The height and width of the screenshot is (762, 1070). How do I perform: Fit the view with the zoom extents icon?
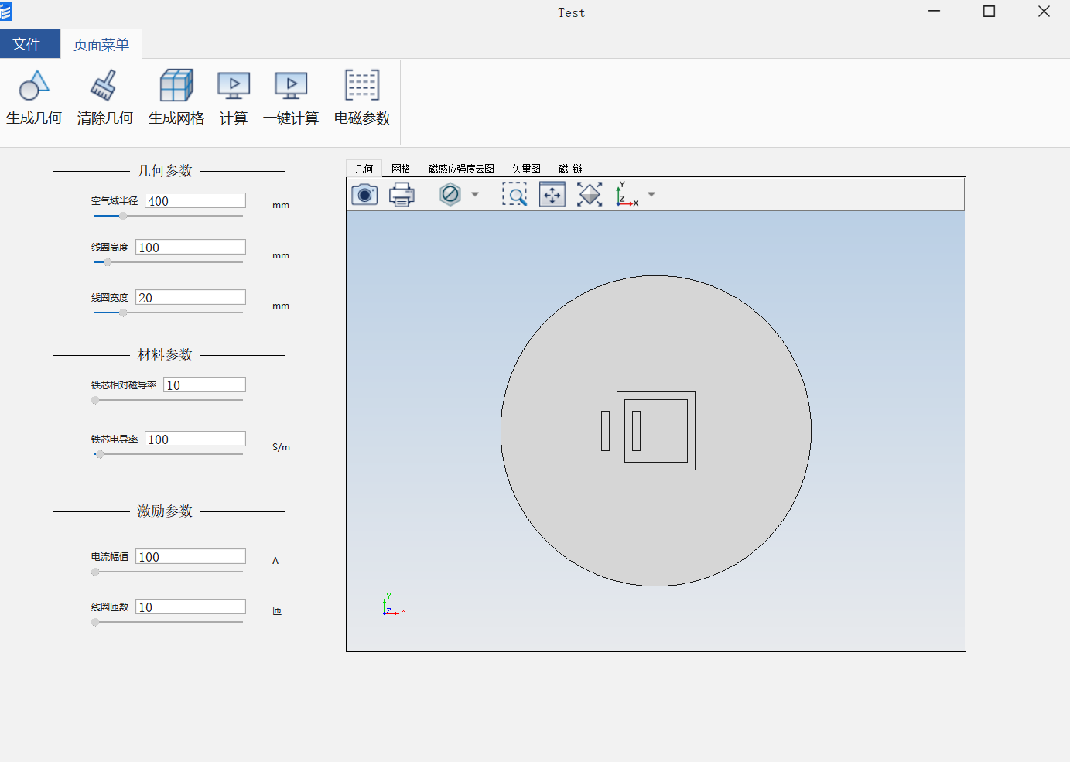(590, 194)
